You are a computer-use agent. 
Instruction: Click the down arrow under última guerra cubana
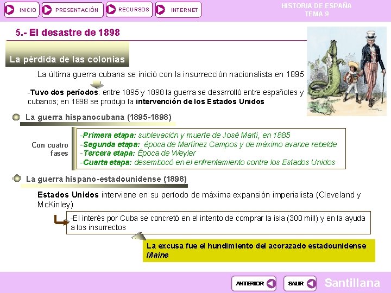coord(97,84)
